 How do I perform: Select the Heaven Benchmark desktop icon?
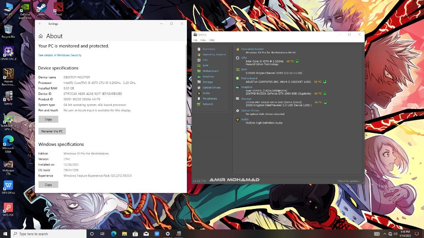(8, 77)
